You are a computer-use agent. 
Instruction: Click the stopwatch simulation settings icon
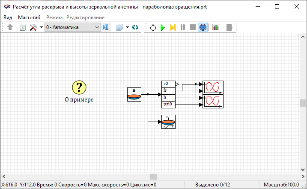153,27
